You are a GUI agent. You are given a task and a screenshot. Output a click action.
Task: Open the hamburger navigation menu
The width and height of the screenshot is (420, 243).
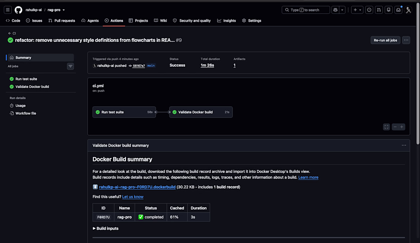[8, 10]
